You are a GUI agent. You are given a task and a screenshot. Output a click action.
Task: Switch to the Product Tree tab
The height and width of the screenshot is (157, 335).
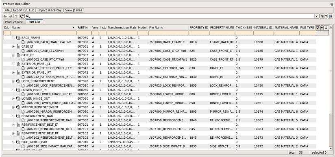click(x=14, y=22)
